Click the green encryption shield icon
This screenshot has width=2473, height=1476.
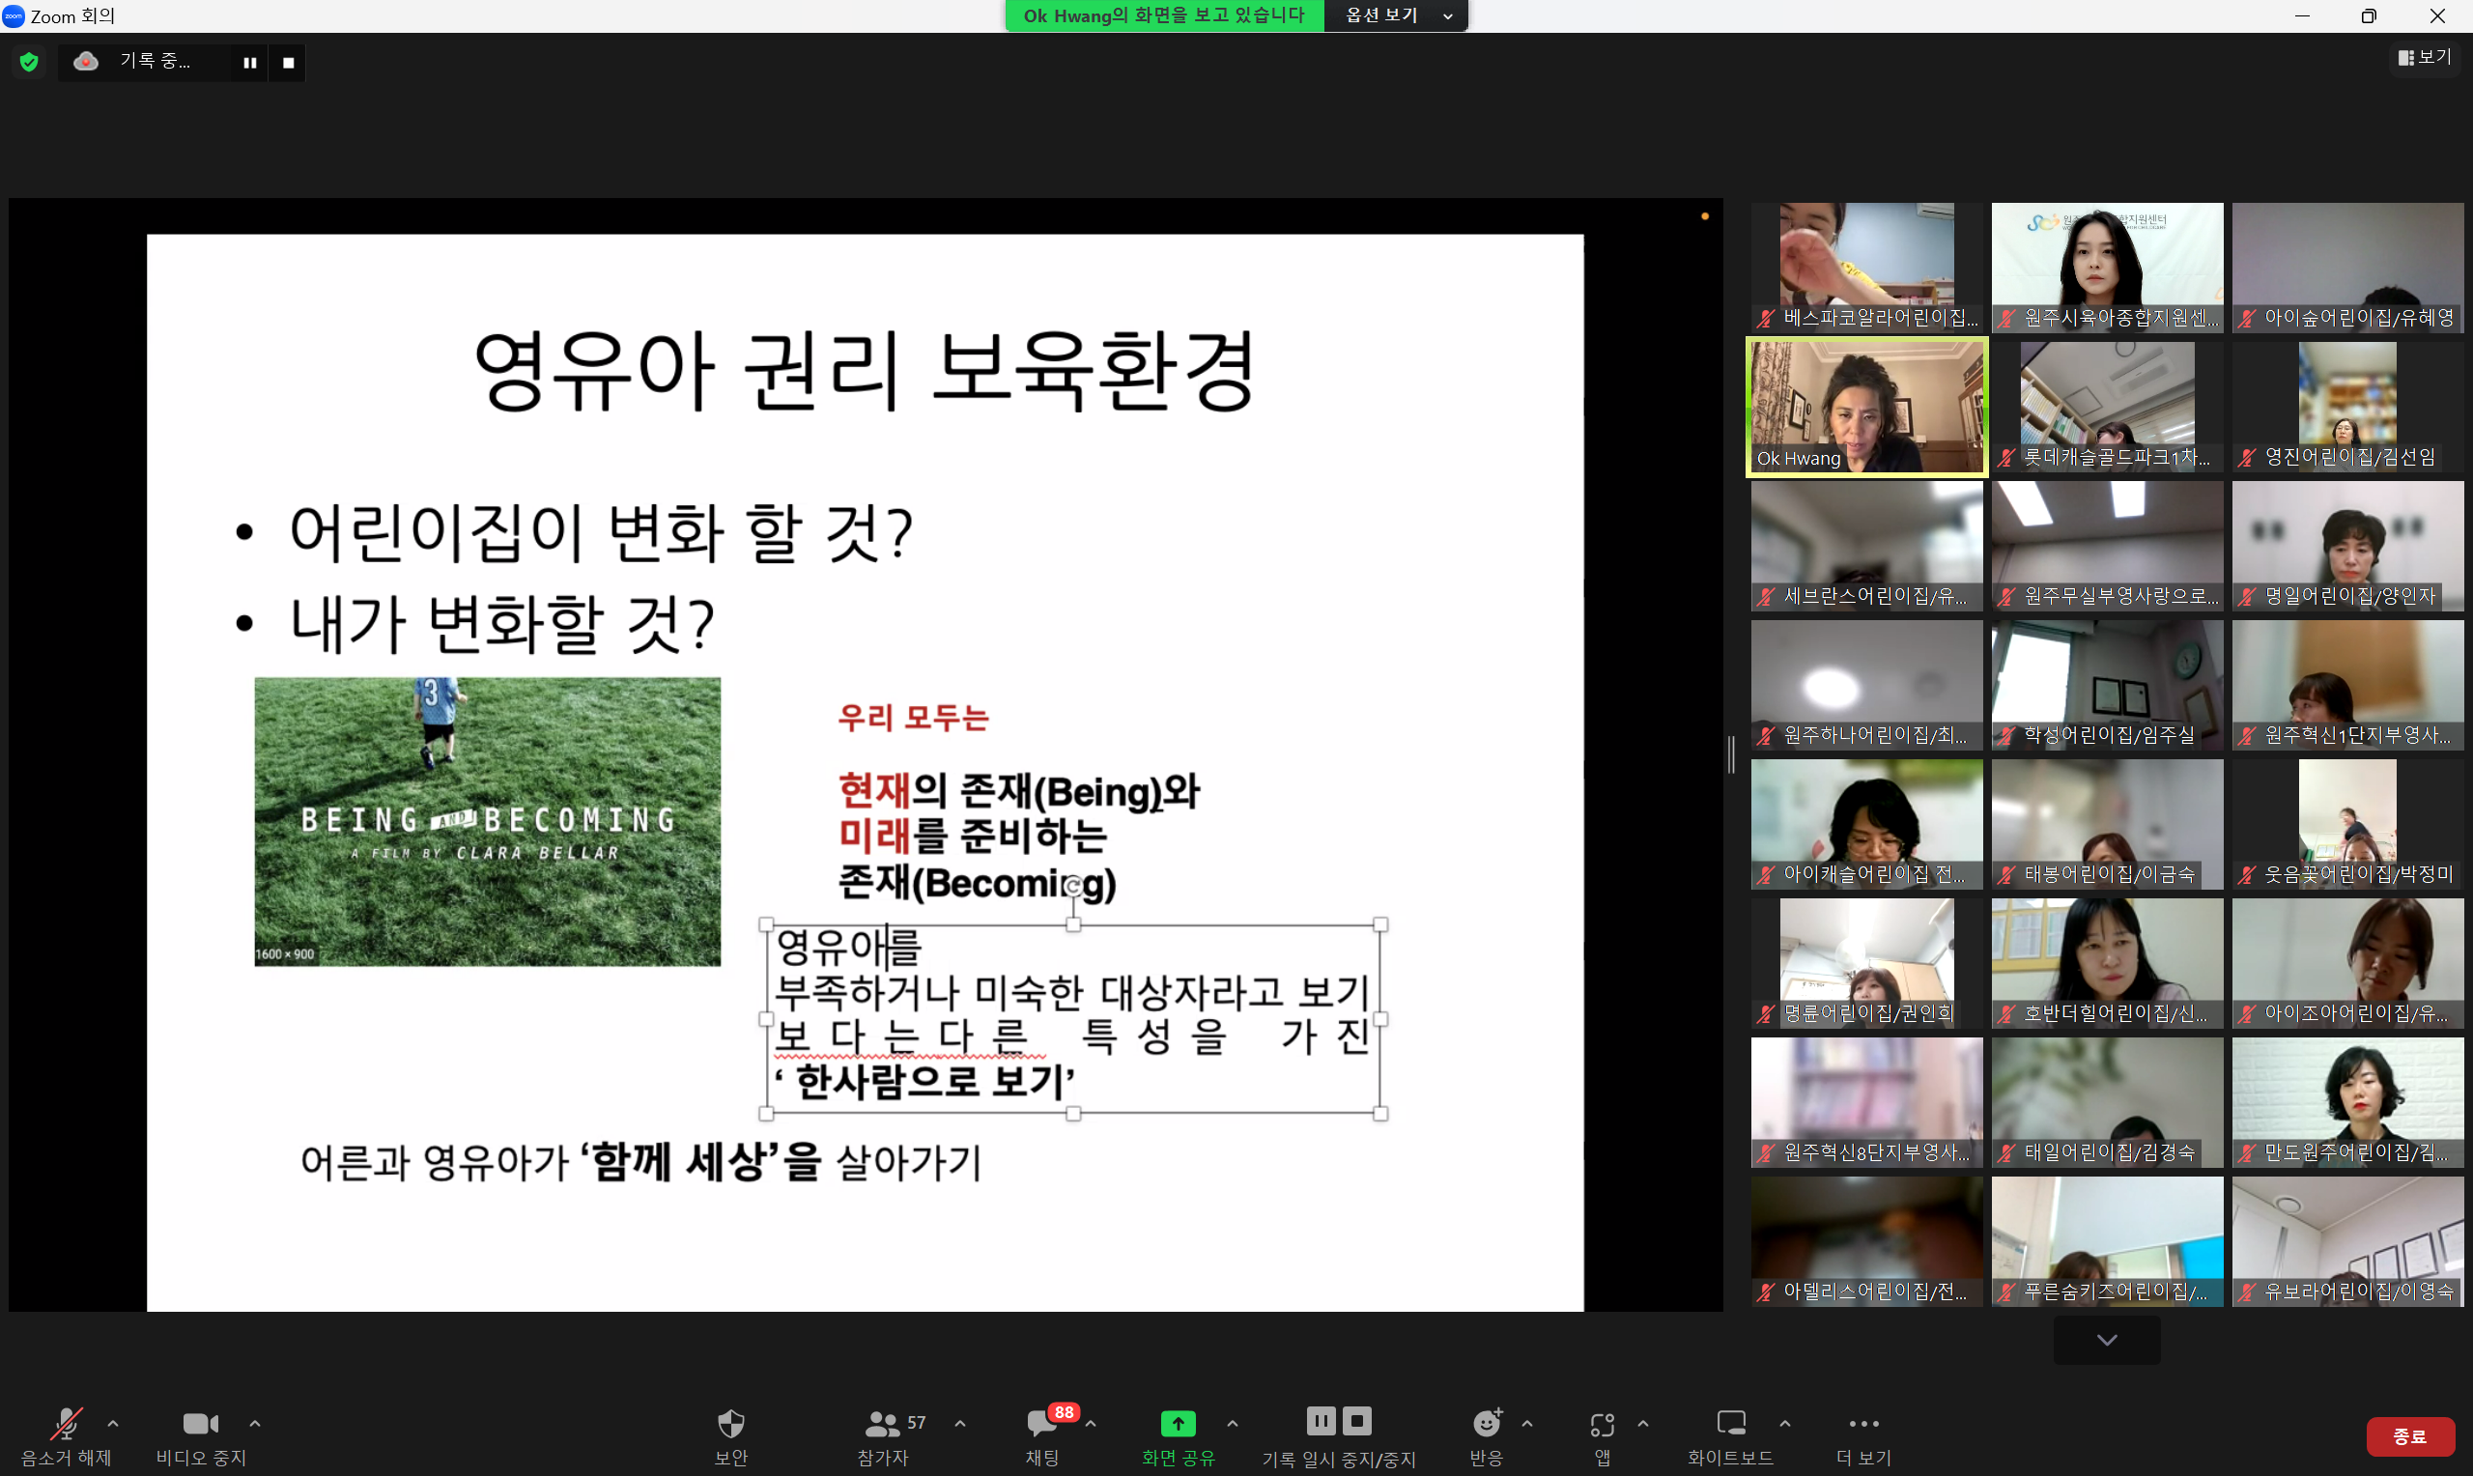click(29, 62)
